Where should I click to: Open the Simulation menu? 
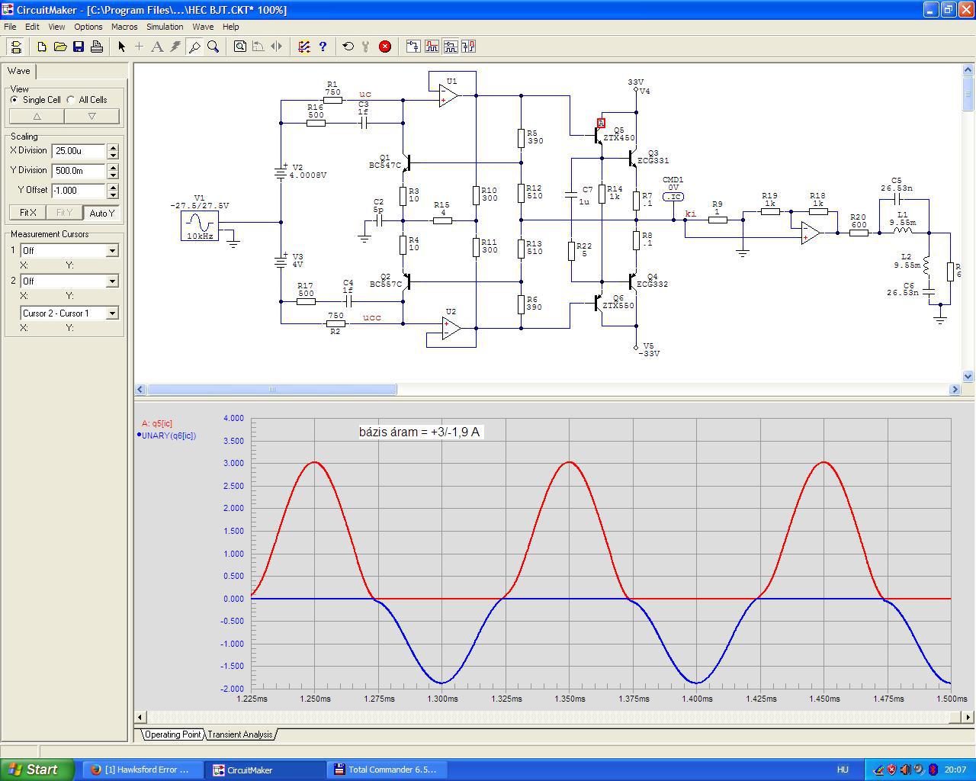coord(165,27)
